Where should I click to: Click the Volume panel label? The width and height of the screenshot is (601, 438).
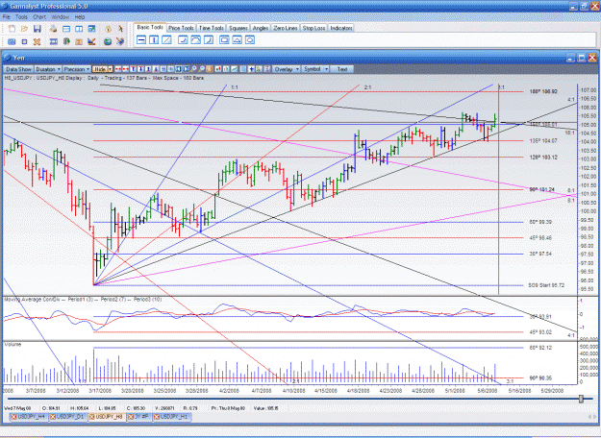coord(13,344)
